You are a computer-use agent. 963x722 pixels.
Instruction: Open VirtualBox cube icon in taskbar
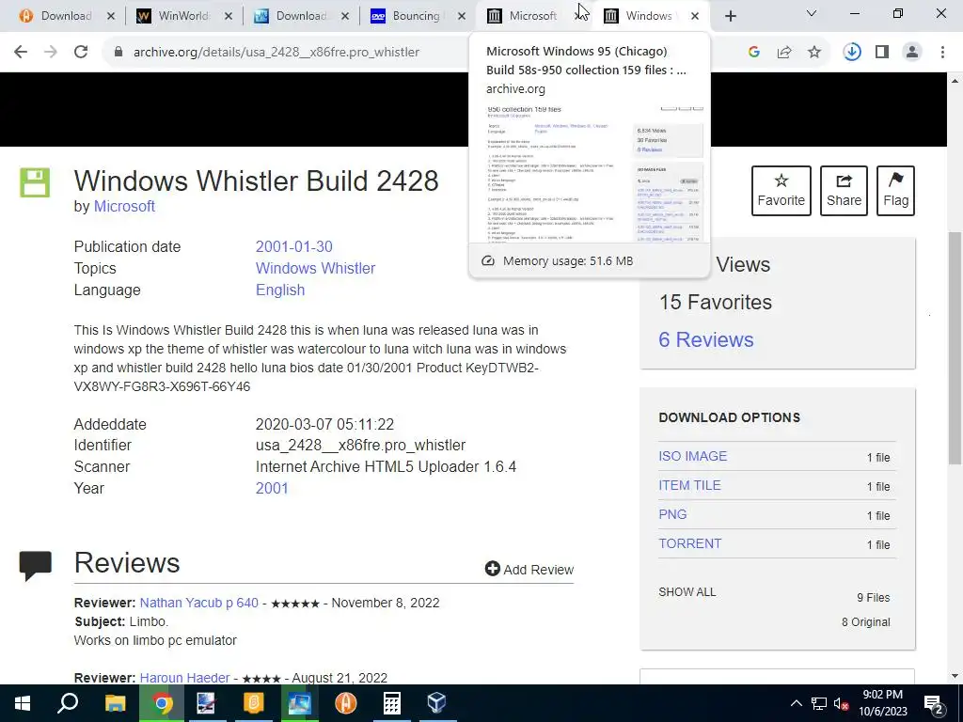436,703
